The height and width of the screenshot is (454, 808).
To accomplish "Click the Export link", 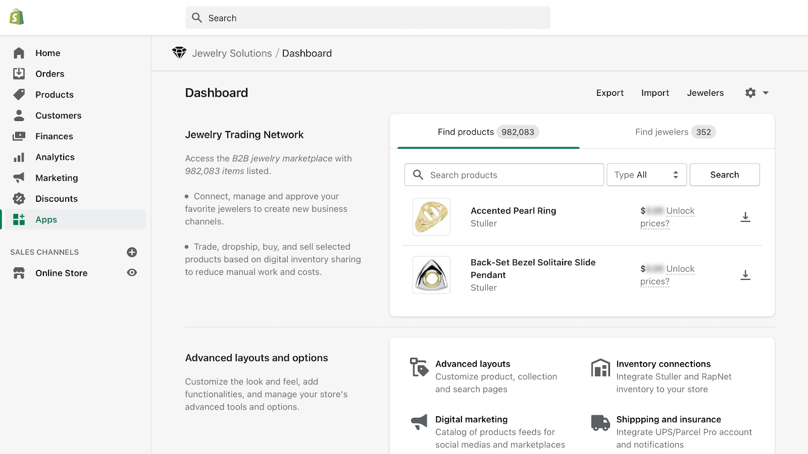I will pyautogui.click(x=610, y=93).
